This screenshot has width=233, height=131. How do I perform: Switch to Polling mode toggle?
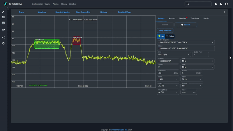170,36
